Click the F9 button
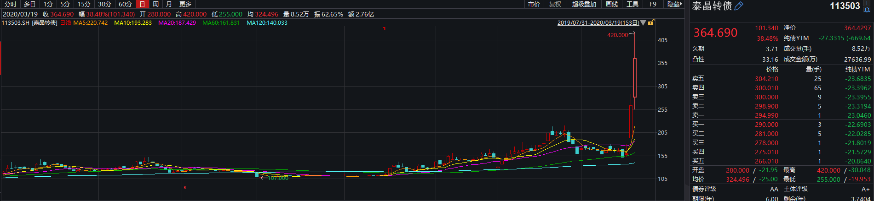 [x=653, y=4]
